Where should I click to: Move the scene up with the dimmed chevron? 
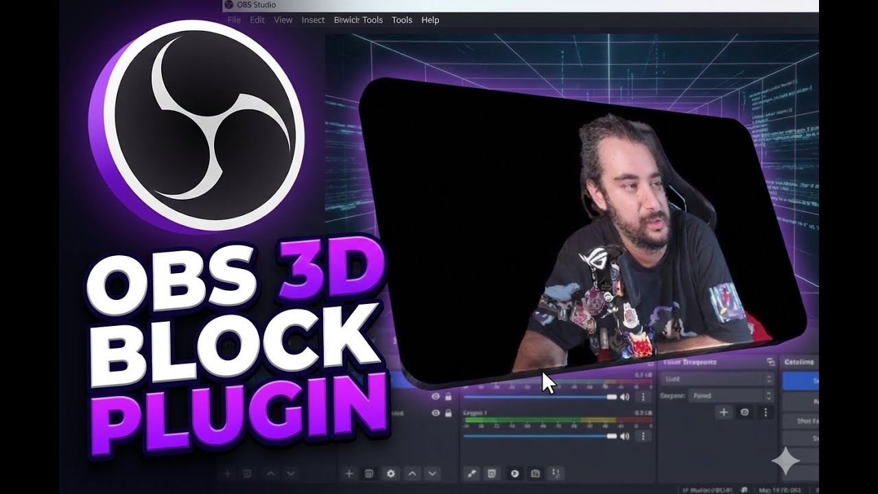click(271, 473)
